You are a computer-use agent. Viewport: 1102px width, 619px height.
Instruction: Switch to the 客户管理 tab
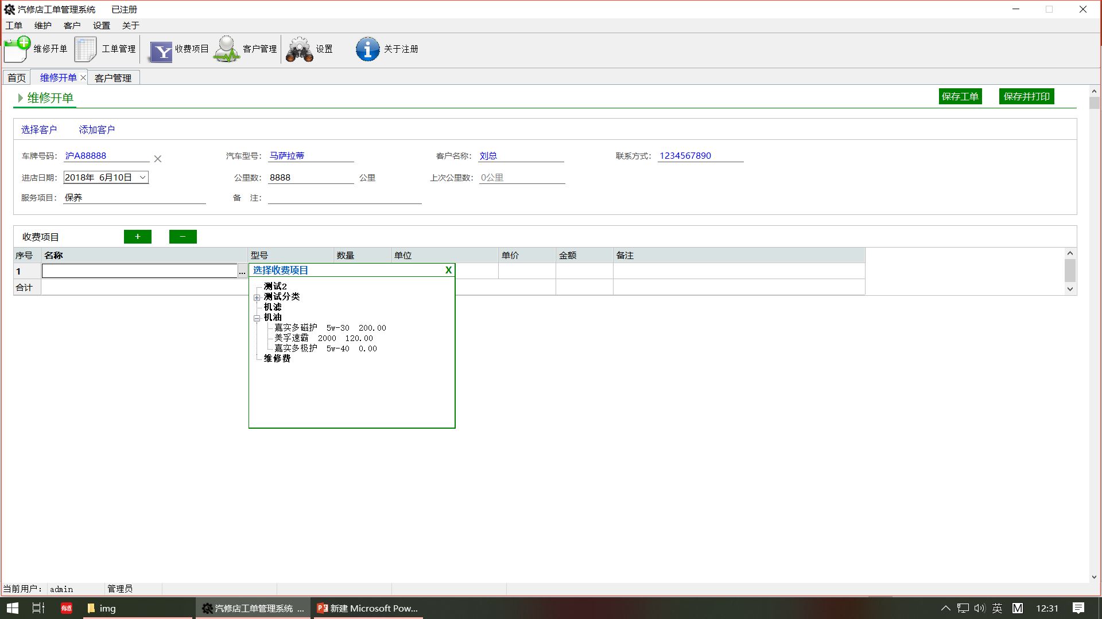click(114, 77)
